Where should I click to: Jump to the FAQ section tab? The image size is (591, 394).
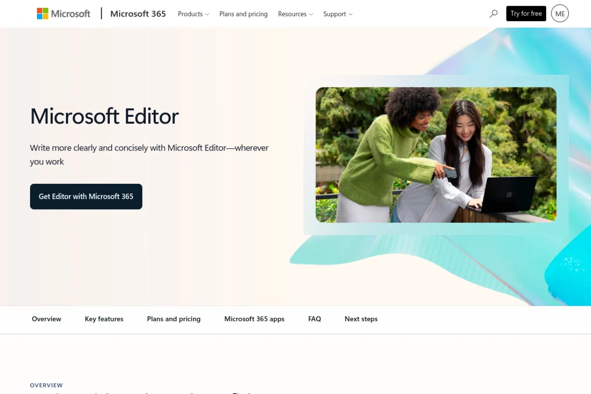(314, 319)
